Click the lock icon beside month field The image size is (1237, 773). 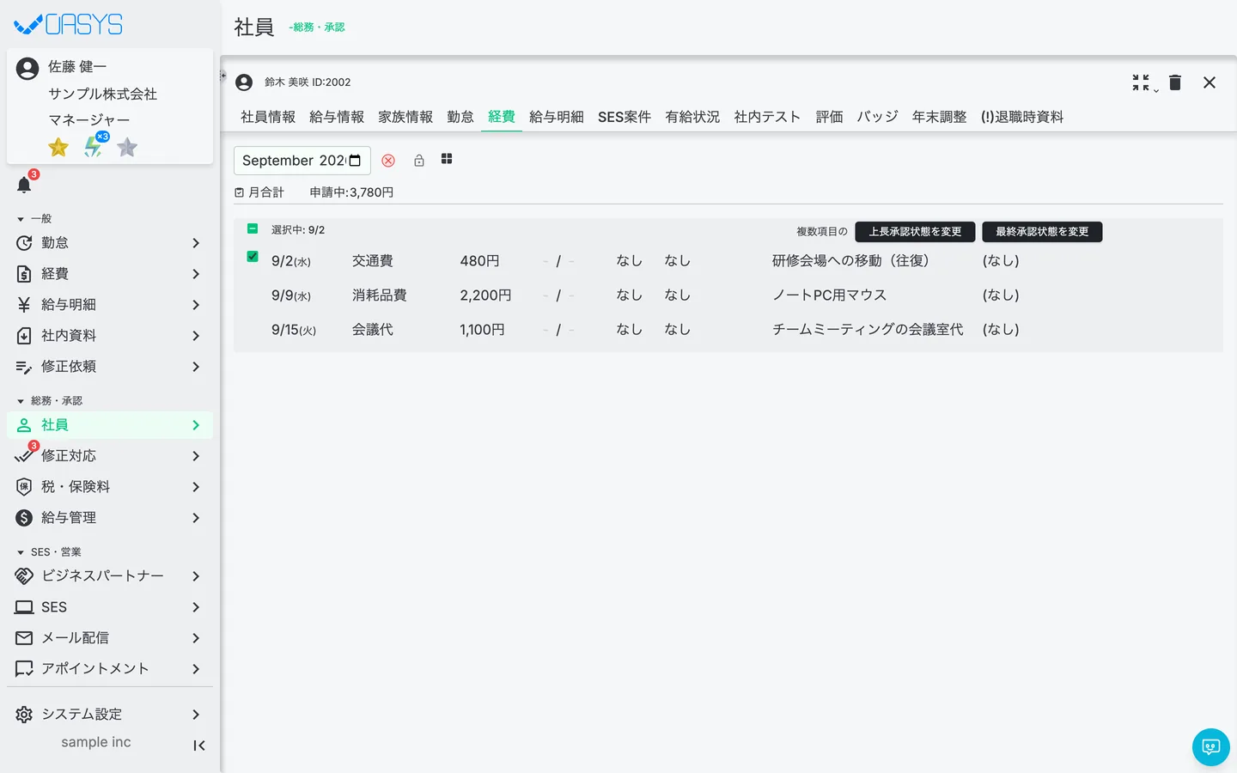(419, 161)
